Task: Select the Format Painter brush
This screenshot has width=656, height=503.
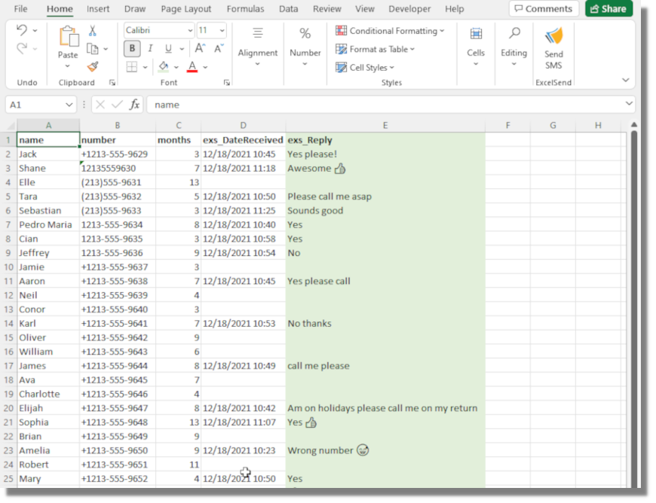Action: [x=93, y=66]
